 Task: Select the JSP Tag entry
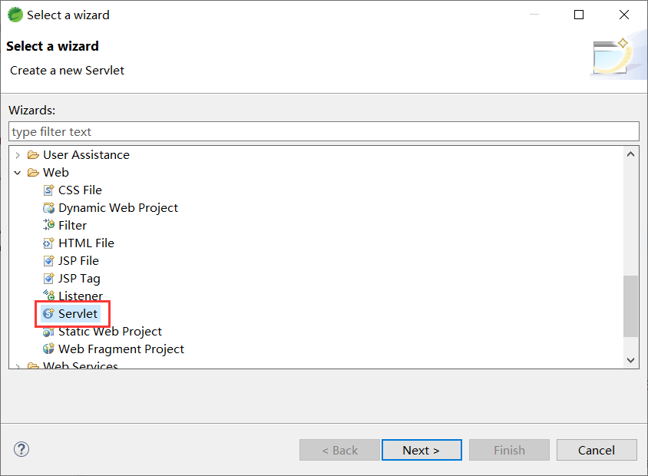tap(79, 279)
